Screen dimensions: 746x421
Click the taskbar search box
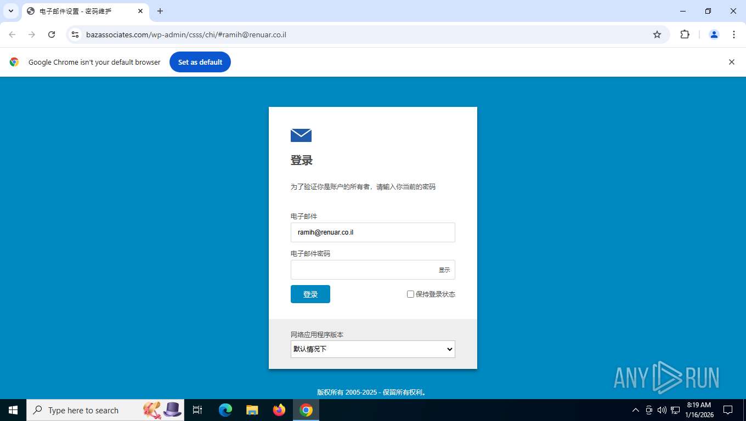105,410
